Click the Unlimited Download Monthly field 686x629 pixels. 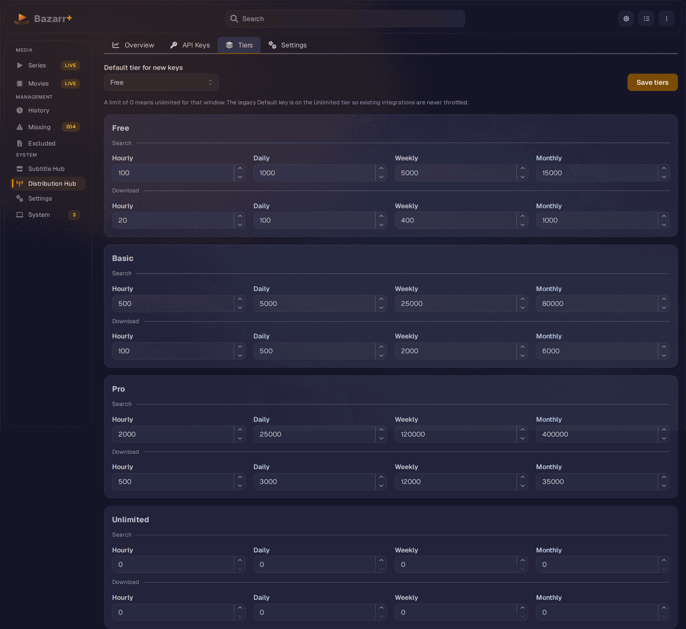pyautogui.click(x=603, y=612)
